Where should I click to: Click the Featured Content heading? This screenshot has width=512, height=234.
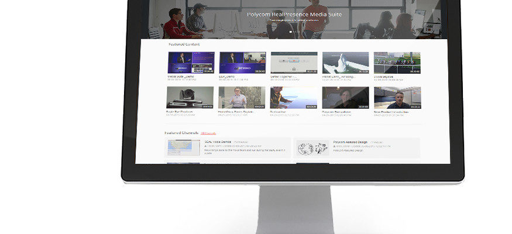coord(184,44)
